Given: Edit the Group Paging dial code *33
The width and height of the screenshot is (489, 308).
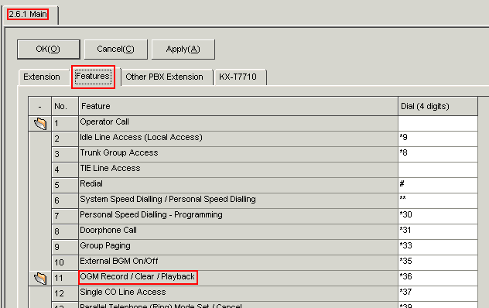Looking at the screenshot, I should tap(438, 247).
